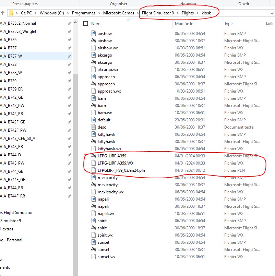Tick the select-all checkbox beside Nom
The image size is (275, 276).
tap(86, 23)
